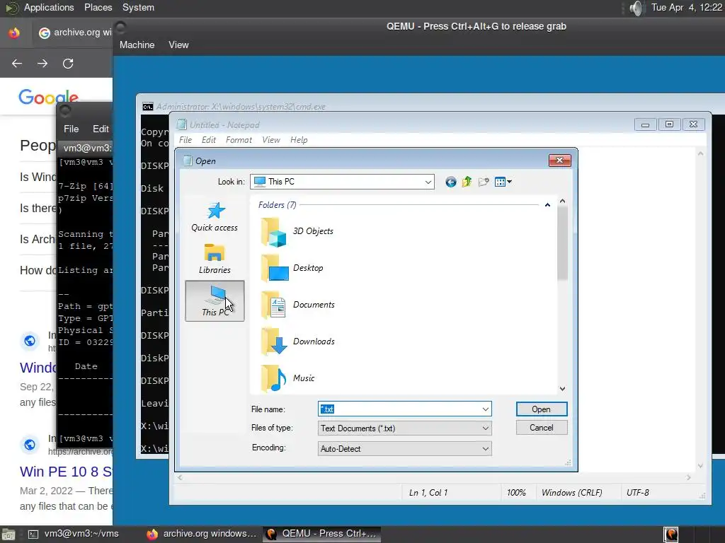Click Firefox forward arrow button

(x=42, y=63)
